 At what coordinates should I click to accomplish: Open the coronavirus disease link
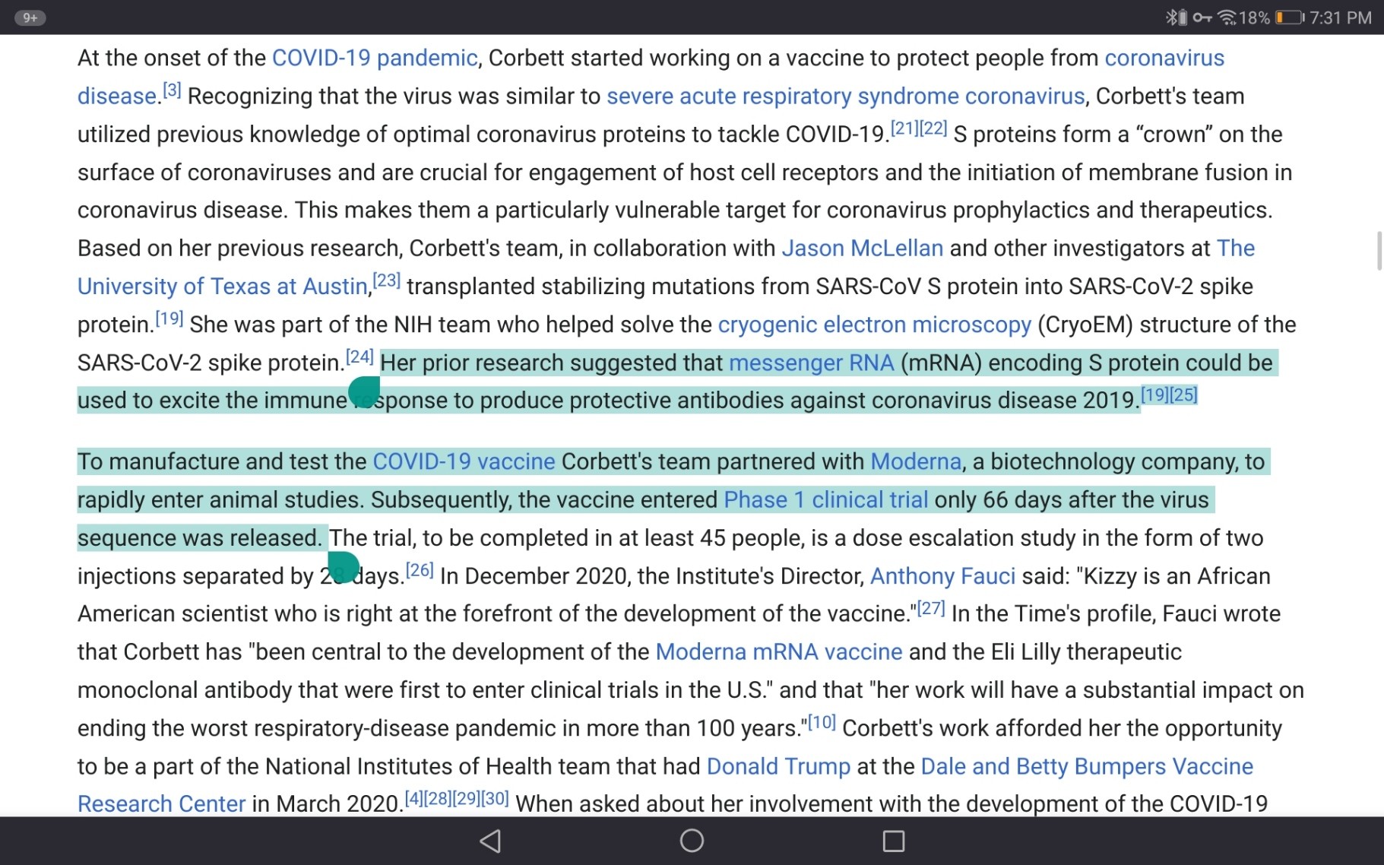coord(1164,58)
